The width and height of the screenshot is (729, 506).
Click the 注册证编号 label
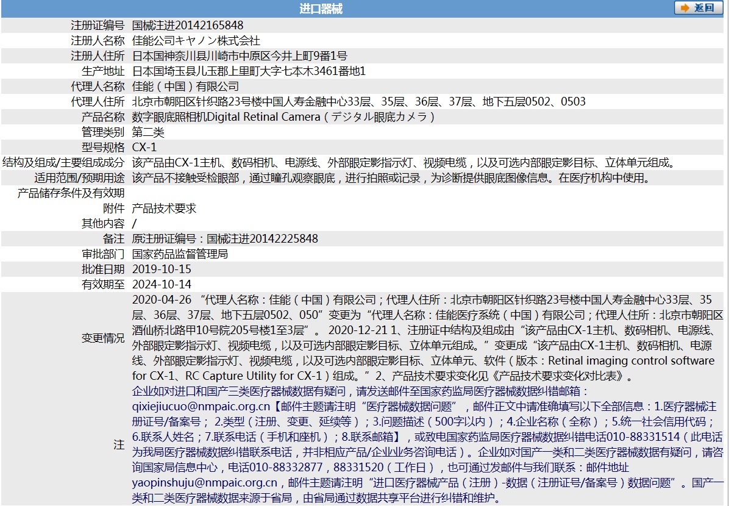pyautogui.click(x=98, y=25)
